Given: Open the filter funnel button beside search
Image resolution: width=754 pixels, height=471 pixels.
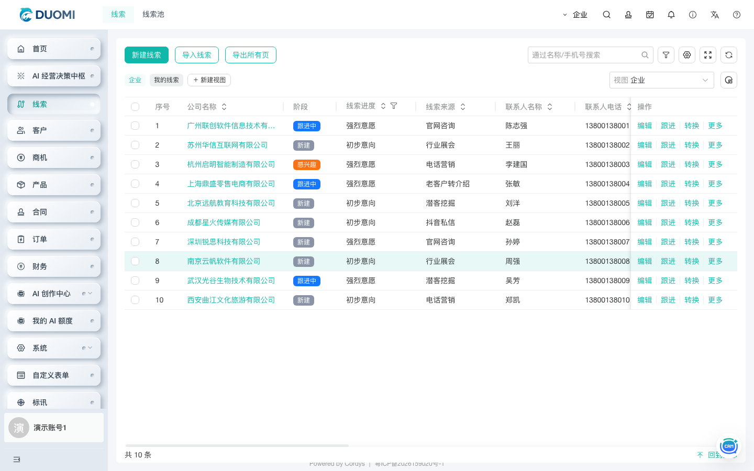Looking at the screenshot, I should pyautogui.click(x=666, y=55).
